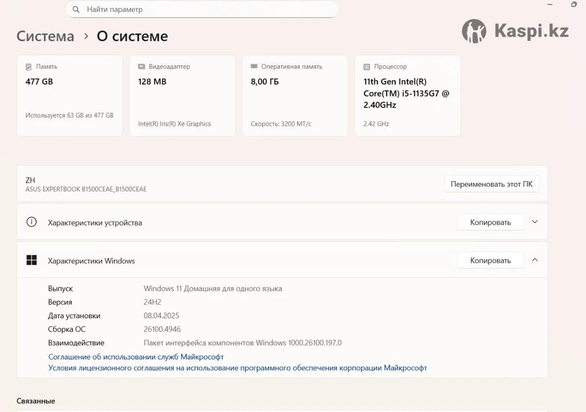Viewport: 586px width, 412px height.
Task: Click the restore window icon
Action: (573, 4)
